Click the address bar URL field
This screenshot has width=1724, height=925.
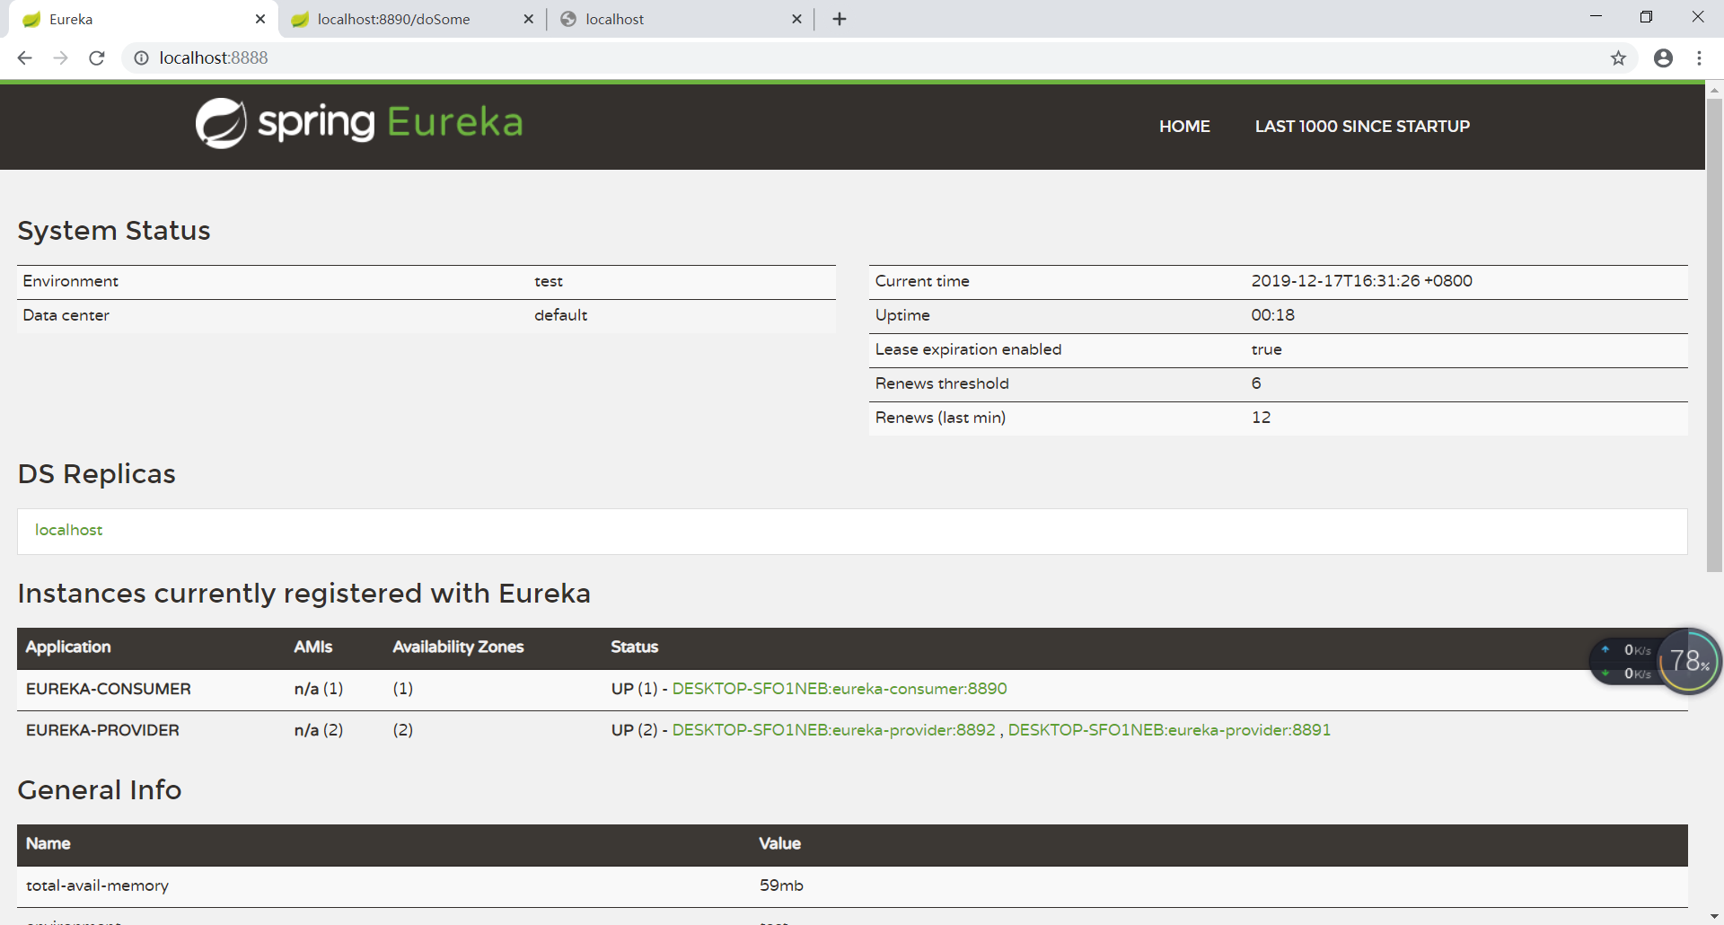point(880,58)
